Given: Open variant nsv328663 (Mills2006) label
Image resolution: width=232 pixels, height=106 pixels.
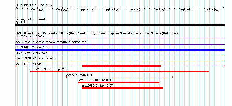Looking at the screenshot, I should pyautogui.click(x=94, y=80).
